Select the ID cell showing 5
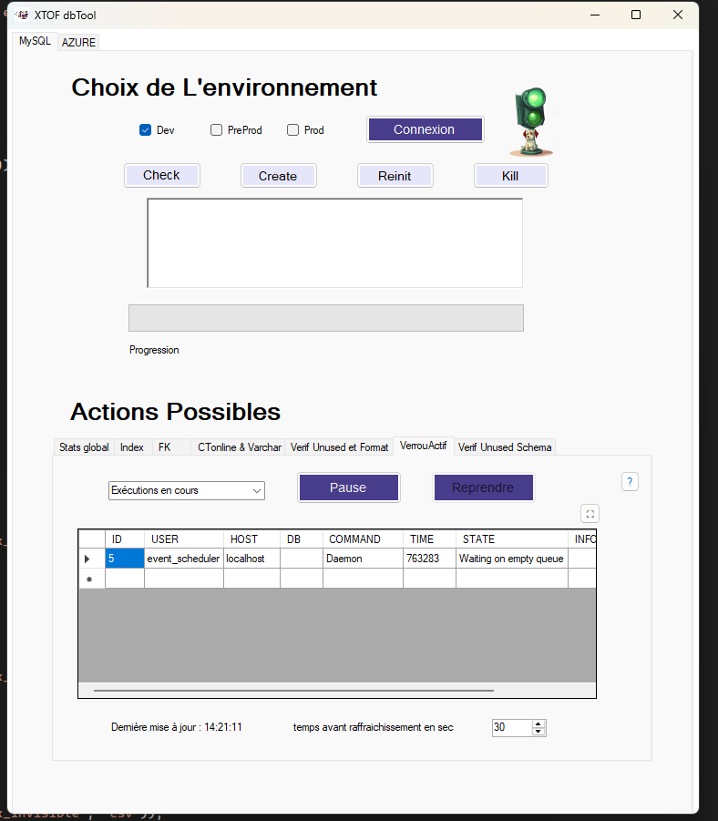Image resolution: width=718 pixels, height=821 pixels. pos(125,559)
